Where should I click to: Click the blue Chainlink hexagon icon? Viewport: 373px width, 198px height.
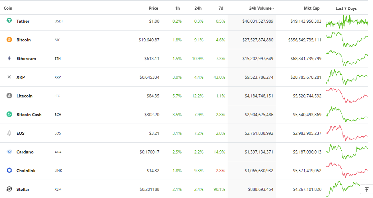click(x=9, y=170)
